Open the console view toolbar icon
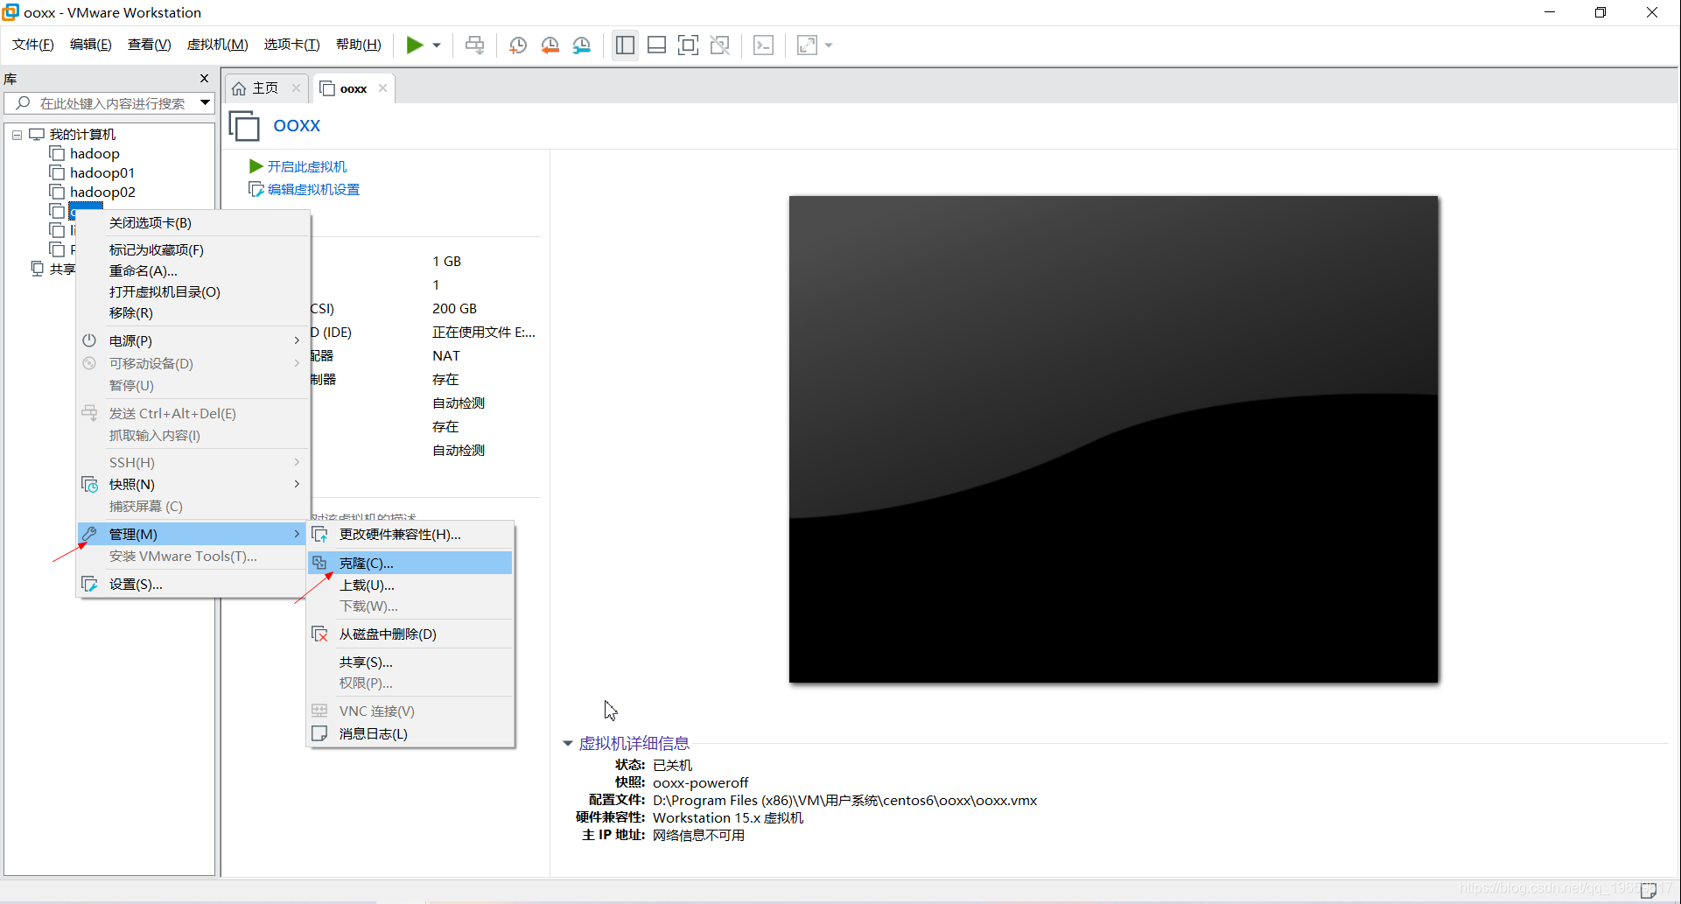Image resolution: width=1681 pixels, height=904 pixels. click(x=763, y=45)
